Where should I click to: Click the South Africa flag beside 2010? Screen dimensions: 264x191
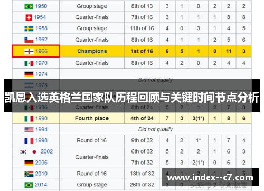pyautogui.click(x=29, y=174)
